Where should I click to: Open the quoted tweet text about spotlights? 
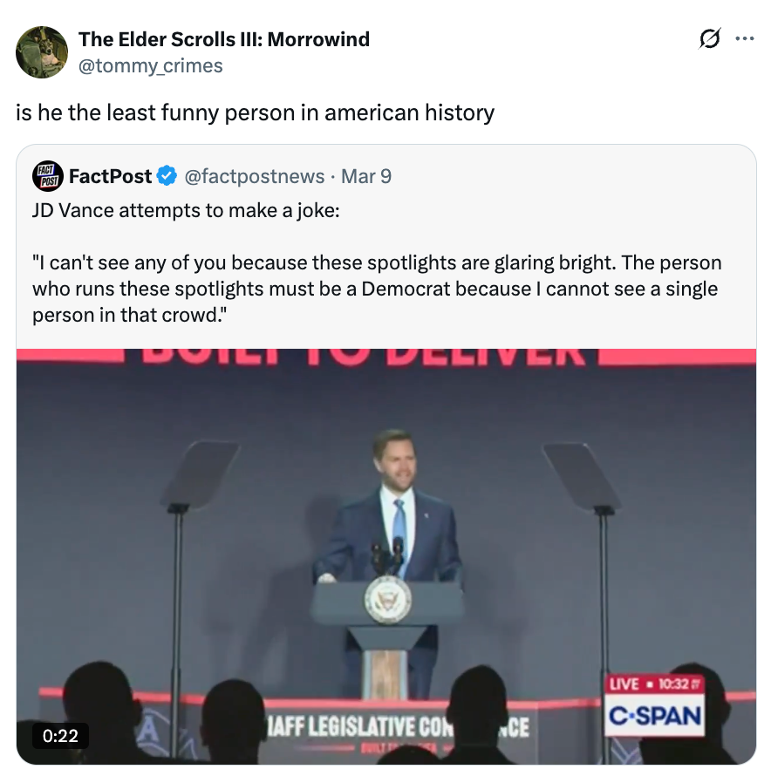point(377,276)
